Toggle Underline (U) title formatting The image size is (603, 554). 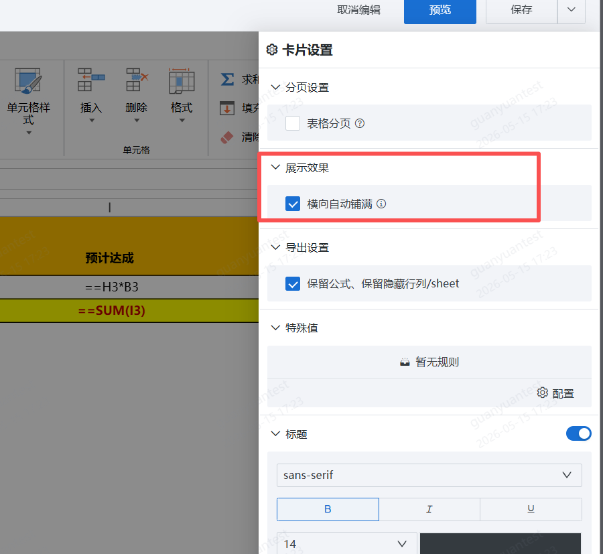pos(531,509)
